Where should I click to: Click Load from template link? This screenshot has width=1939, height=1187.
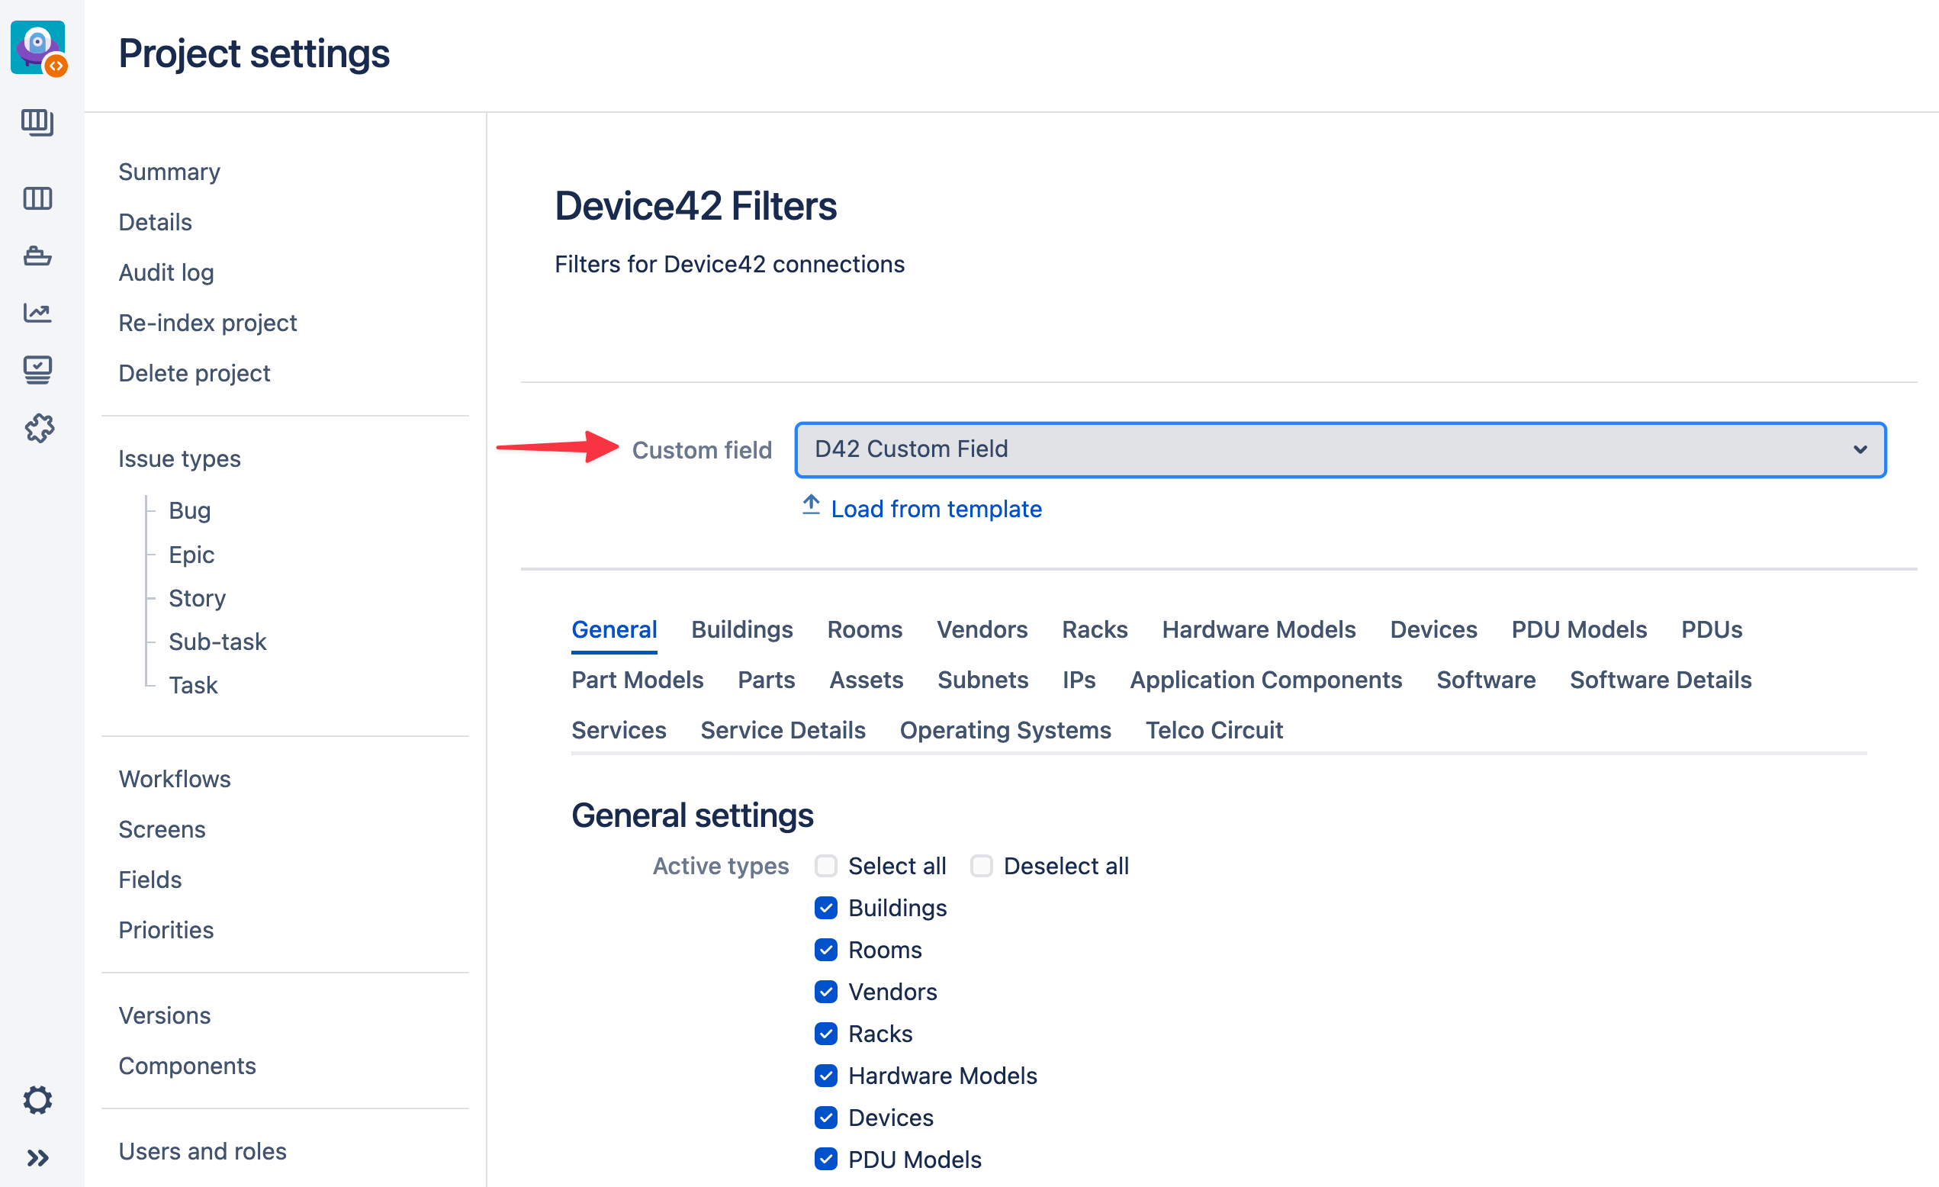click(936, 510)
